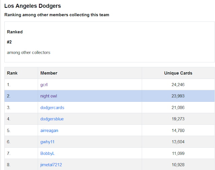View BobbyL member profile
The image size is (215, 170).
pyautogui.click(x=47, y=154)
